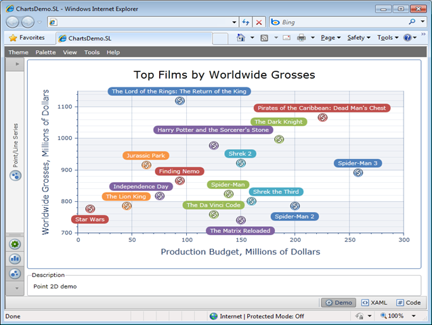Click The Lion King data point
The image size is (432, 325).
tap(127, 206)
